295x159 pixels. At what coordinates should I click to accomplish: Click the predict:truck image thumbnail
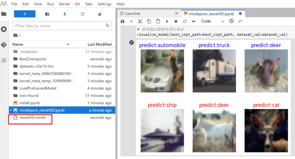tap(214, 71)
